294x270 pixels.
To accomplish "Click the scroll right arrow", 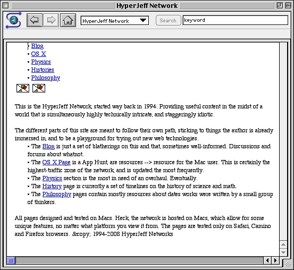I will pos(275,260).
